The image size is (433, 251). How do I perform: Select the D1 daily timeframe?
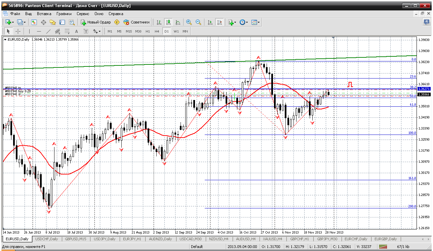click(166, 31)
